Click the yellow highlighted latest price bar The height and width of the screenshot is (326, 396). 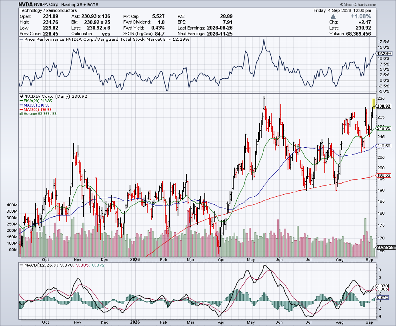(374, 104)
